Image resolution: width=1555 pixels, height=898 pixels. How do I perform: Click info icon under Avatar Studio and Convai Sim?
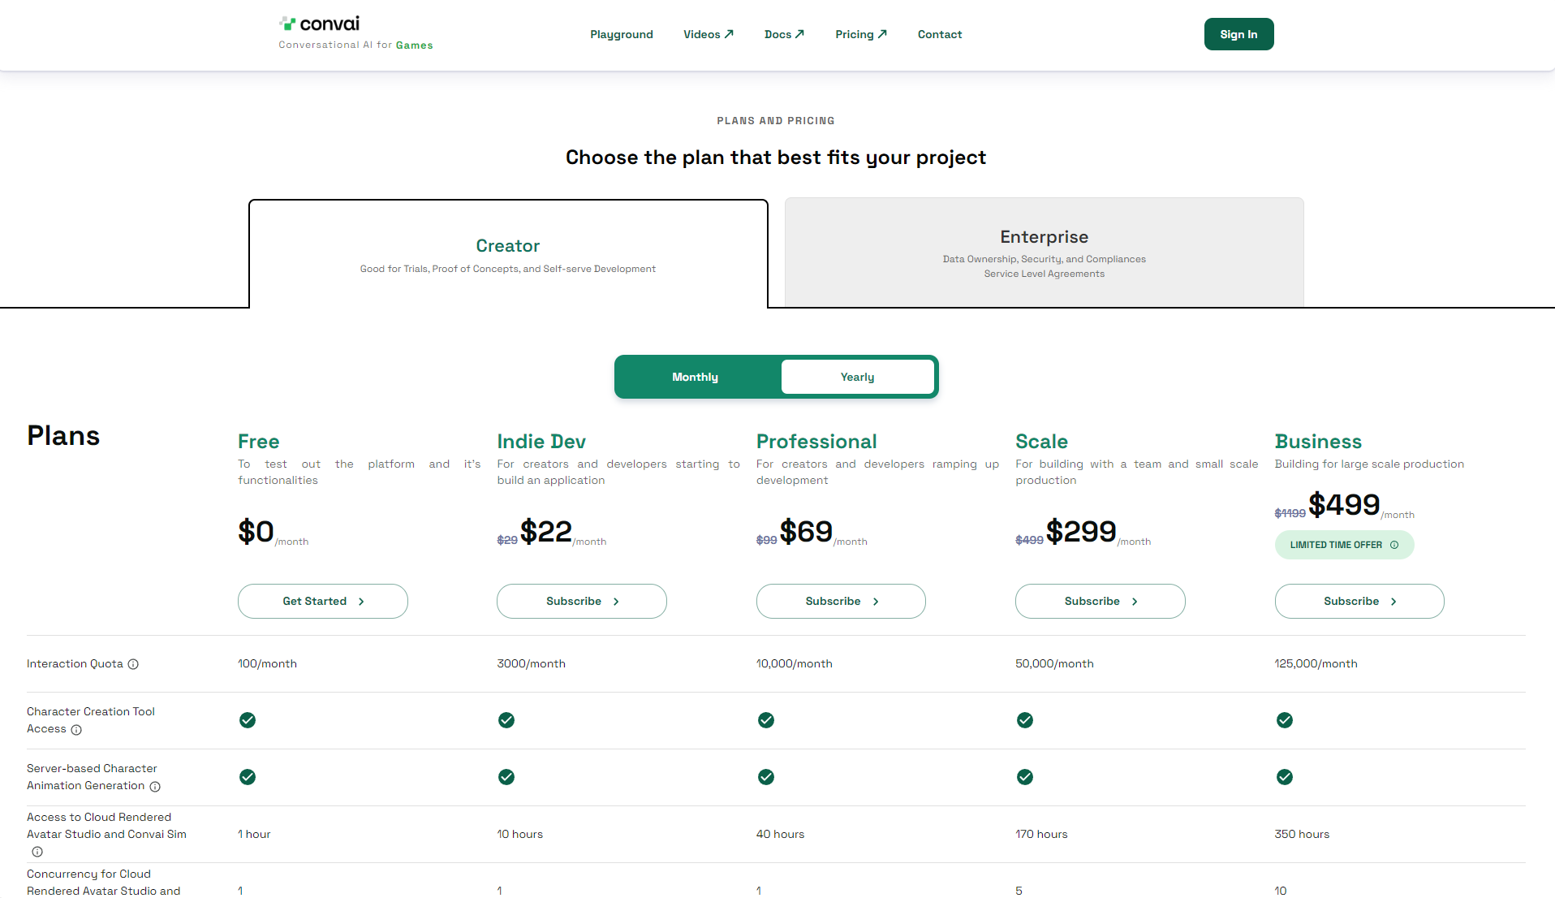tap(37, 852)
